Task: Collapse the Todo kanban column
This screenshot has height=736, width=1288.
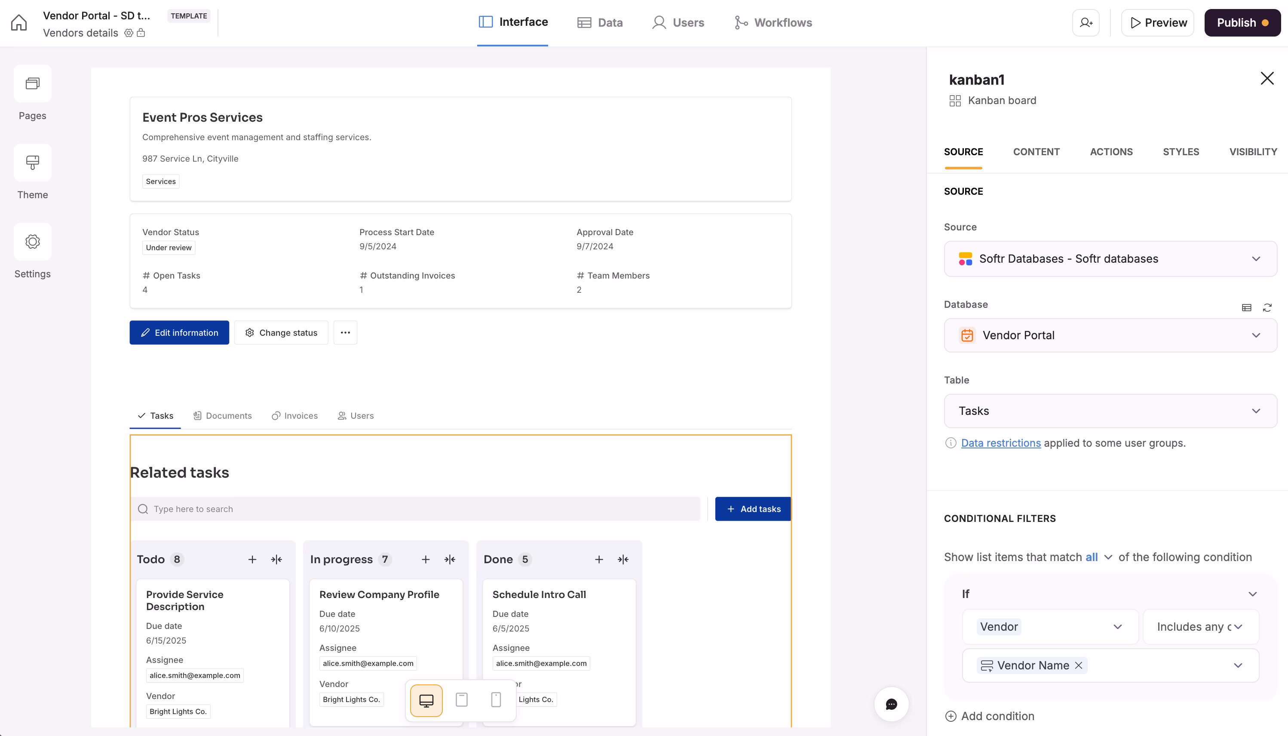Action: pyautogui.click(x=276, y=559)
